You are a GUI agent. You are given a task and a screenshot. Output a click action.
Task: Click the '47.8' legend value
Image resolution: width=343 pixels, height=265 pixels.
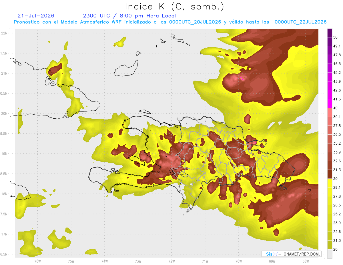(x=337, y=55)
